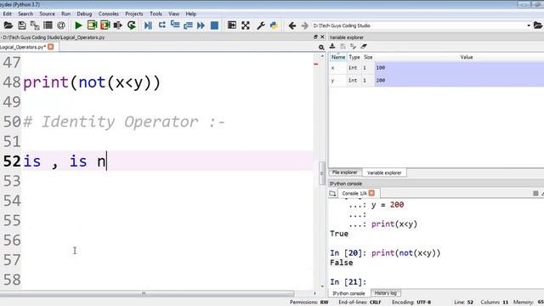This screenshot has height=306, width=544.
Task: Click editor line 48 print(not(x<y))
Action: (92, 82)
